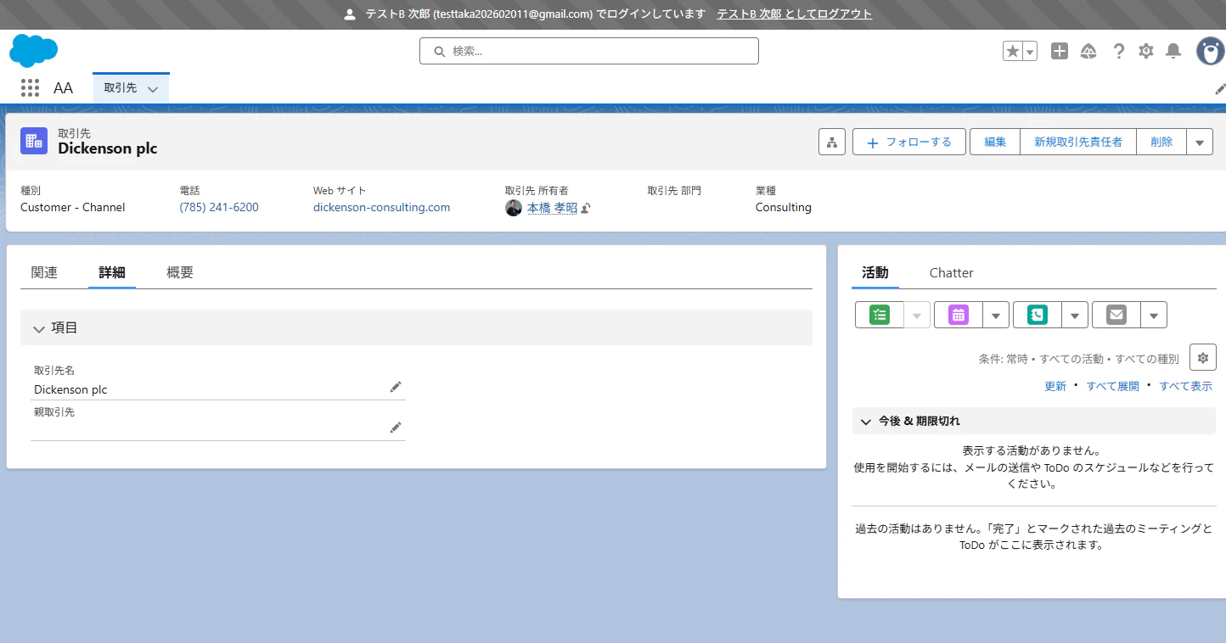
Task: Switch to the 活動 tab
Action: click(x=875, y=272)
